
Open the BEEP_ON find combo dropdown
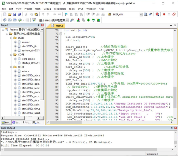pos(141,14)
